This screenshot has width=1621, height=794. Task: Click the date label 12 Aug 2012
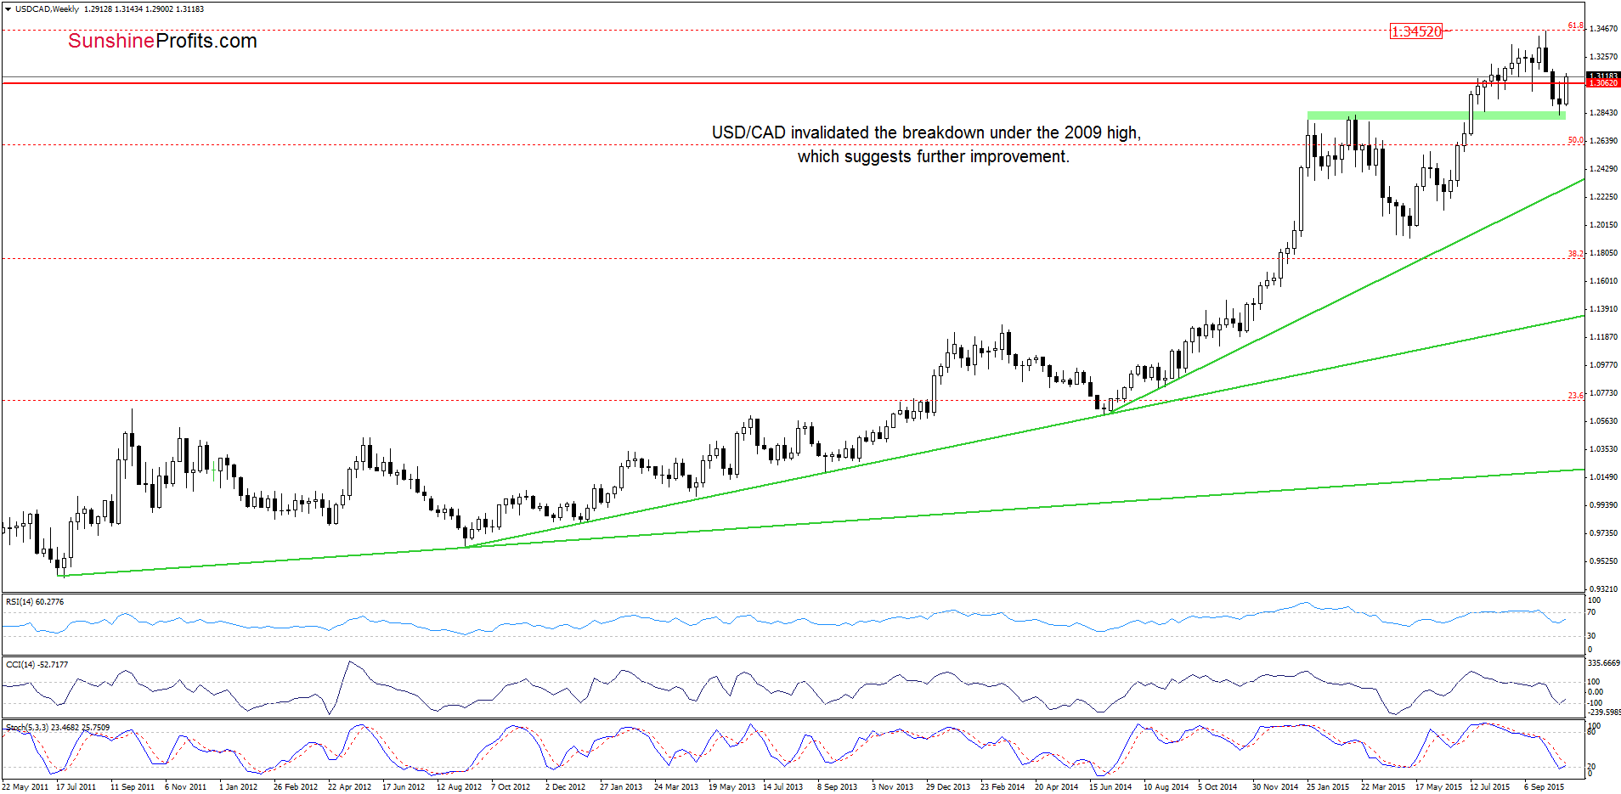459,787
